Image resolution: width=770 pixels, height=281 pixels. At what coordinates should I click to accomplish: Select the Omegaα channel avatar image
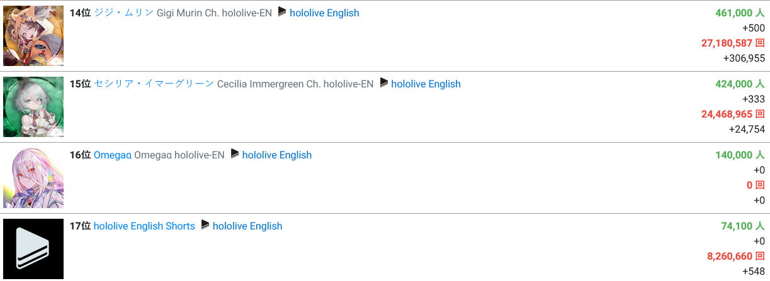coord(33,178)
